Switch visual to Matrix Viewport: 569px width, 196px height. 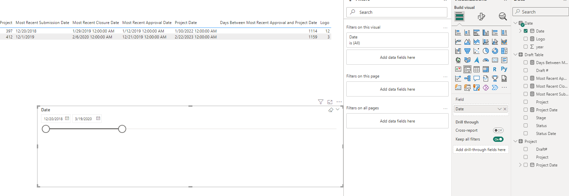486,69
